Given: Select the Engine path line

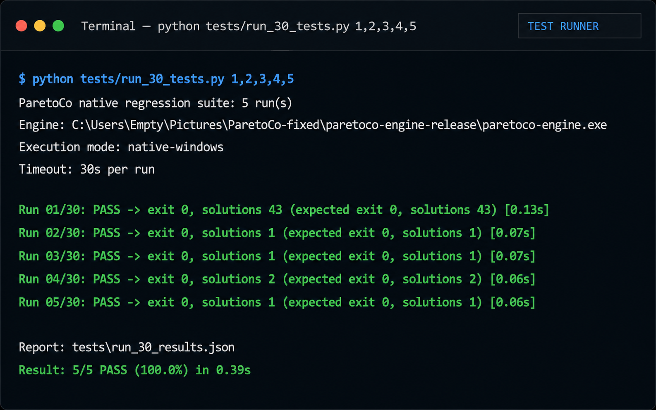Looking at the screenshot, I should pos(313,125).
